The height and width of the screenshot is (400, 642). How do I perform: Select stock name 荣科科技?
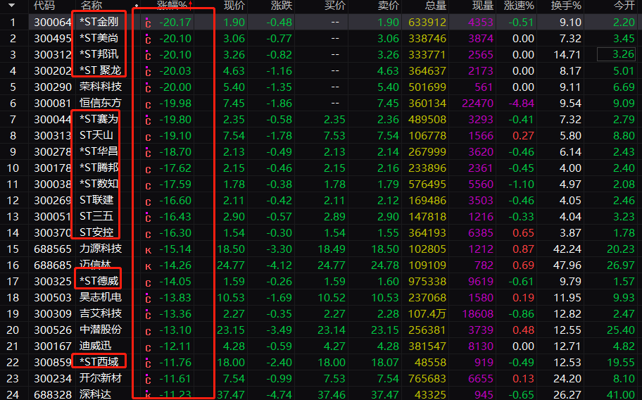(100, 87)
